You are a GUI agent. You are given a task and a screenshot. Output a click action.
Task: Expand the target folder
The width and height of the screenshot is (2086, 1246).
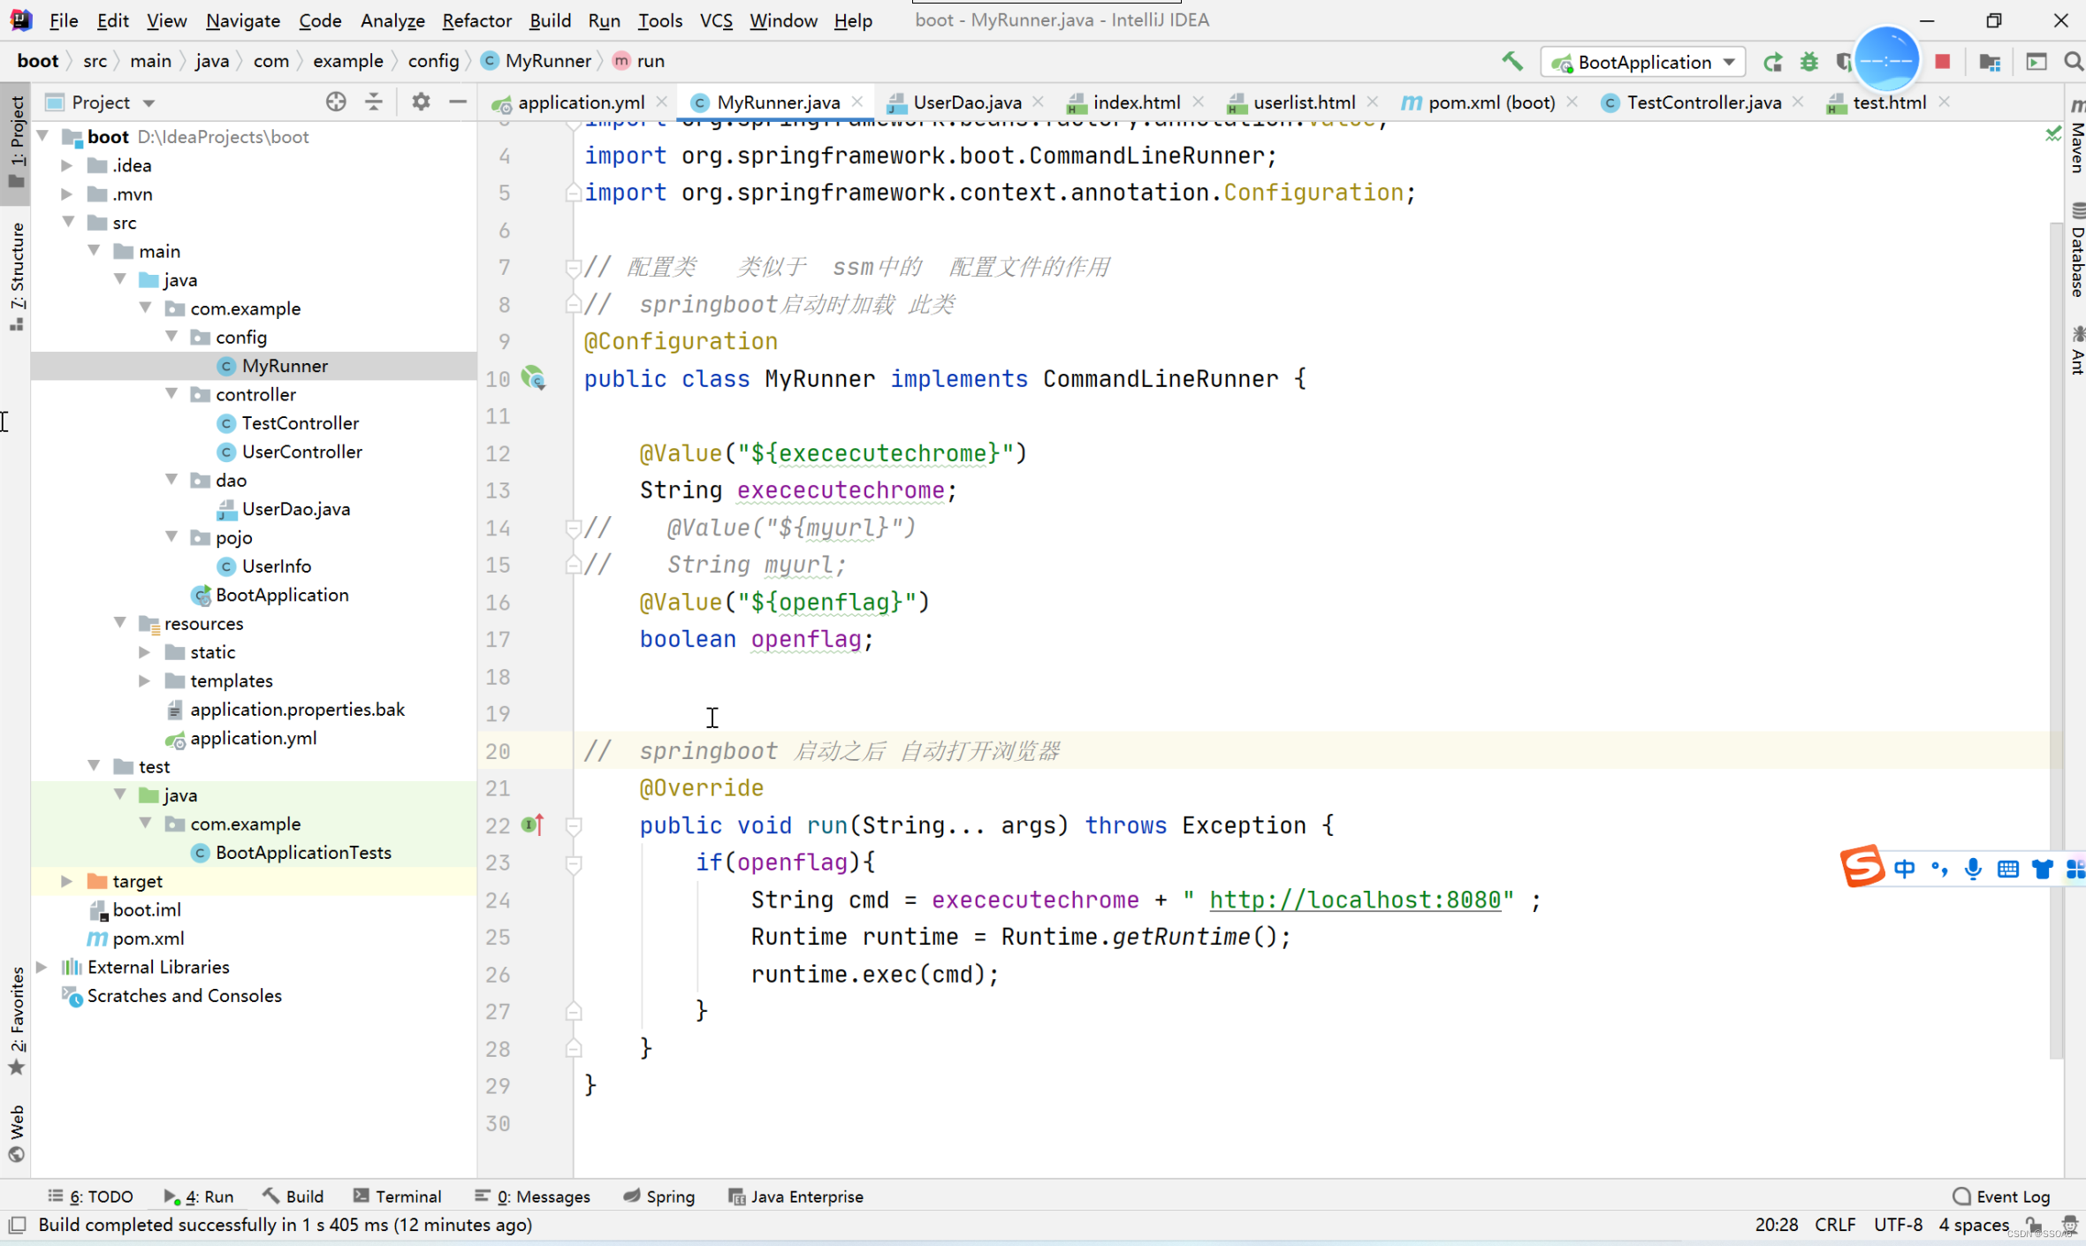pos(67,881)
